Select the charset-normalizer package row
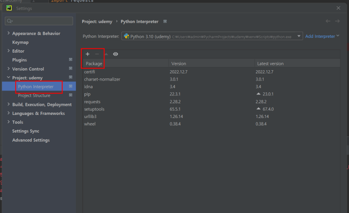 click(x=211, y=79)
